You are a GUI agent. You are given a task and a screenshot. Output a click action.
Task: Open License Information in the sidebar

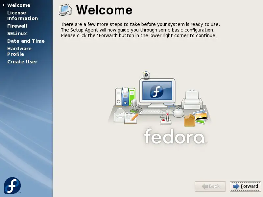22,15
